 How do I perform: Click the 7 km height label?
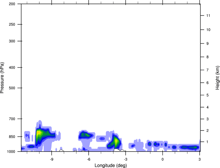[207, 70]
